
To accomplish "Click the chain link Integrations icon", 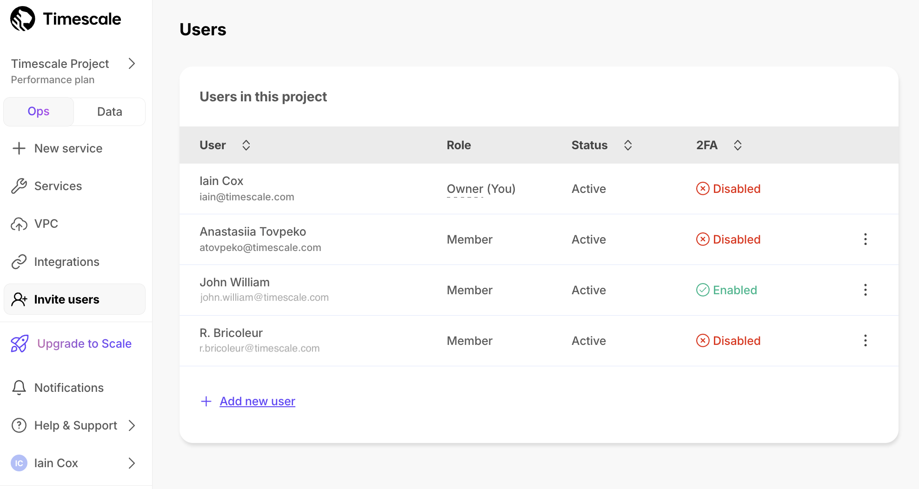I will 19,262.
